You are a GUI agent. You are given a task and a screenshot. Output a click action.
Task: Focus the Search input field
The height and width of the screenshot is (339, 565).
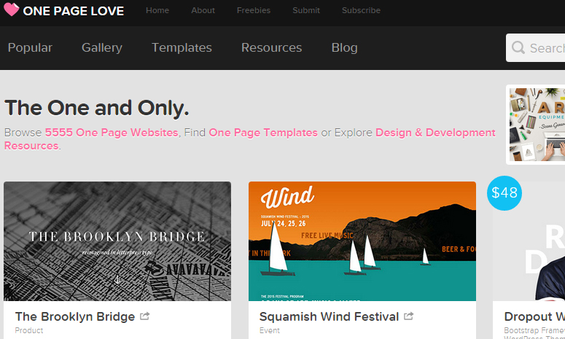tap(536, 48)
